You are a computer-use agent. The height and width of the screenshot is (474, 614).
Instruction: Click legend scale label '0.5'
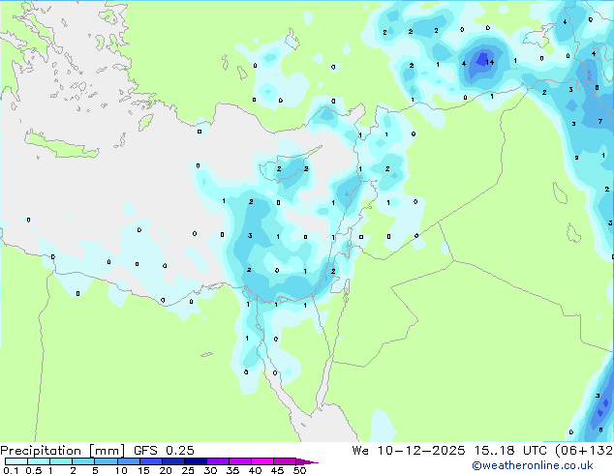[33, 470]
